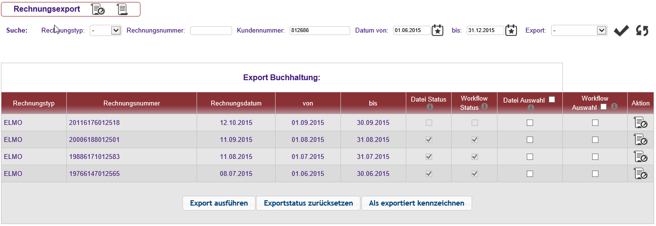Screen dimensions: 656x226
Task: Click the blocked-document icon beside Rechnungsexport title
Action: (x=98, y=9)
